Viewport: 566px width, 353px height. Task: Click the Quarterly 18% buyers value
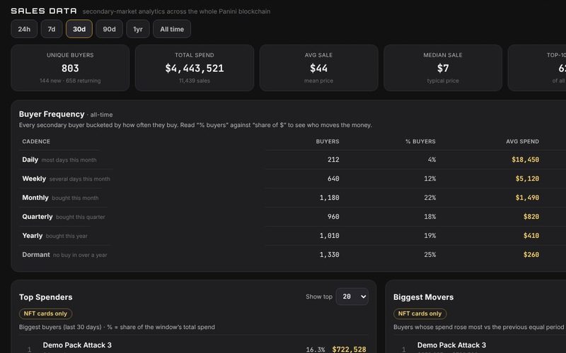pos(430,217)
